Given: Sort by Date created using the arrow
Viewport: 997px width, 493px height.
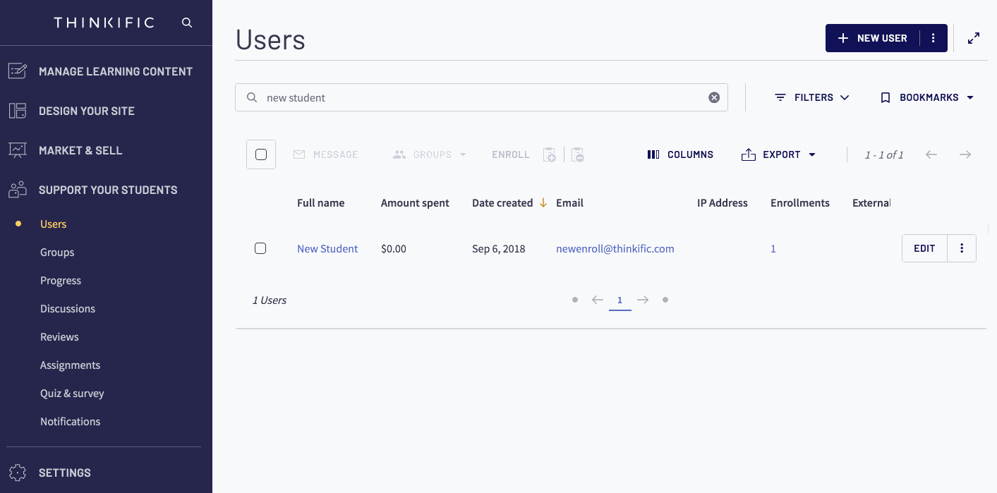Looking at the screenshot, I should pyautogui.click(x=543, y=202).
